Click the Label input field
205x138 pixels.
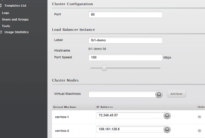coord(125,40)
